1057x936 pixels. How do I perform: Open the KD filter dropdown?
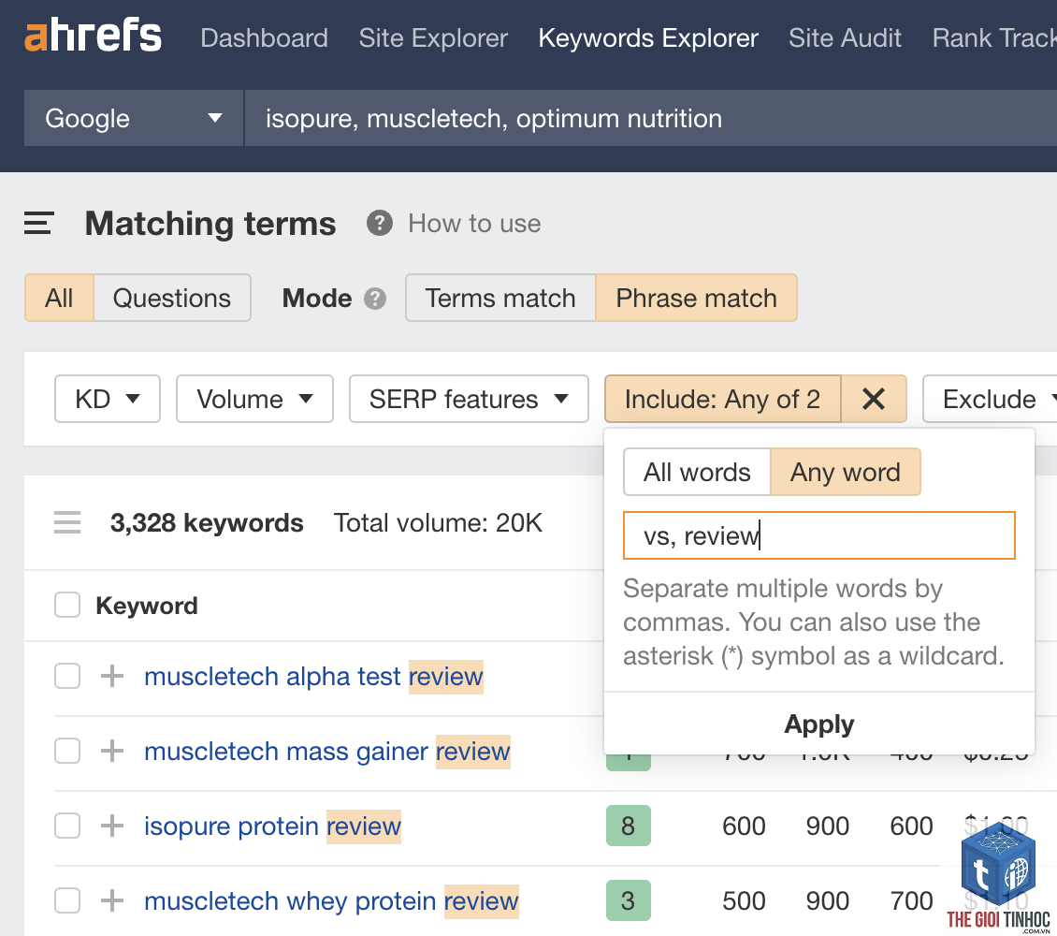coord(108,400)
